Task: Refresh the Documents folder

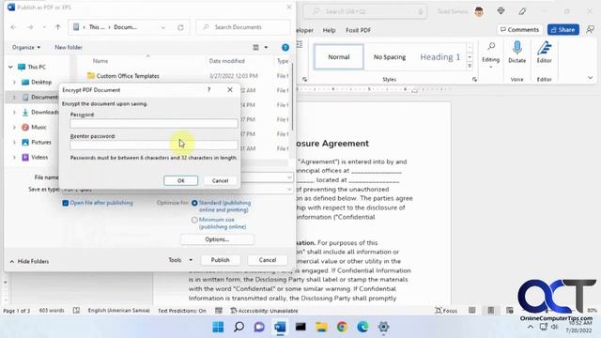Action: click(x=180, y=27)
